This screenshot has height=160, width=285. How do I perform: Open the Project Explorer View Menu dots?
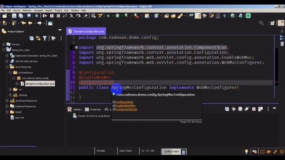pos(61,38)
